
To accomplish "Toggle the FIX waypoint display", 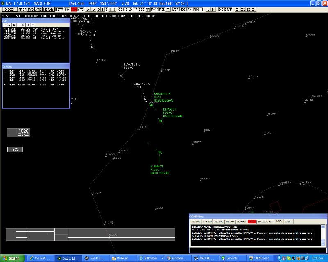I will tap(189, 9).
